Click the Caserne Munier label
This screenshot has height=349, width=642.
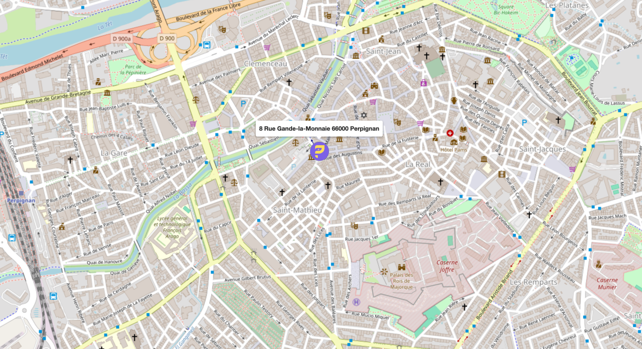tap(607, 283)
